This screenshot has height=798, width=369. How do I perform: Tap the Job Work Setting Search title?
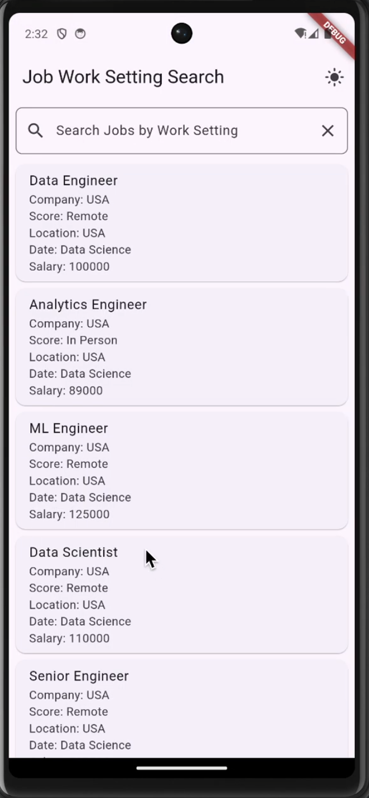pos(123,77)
